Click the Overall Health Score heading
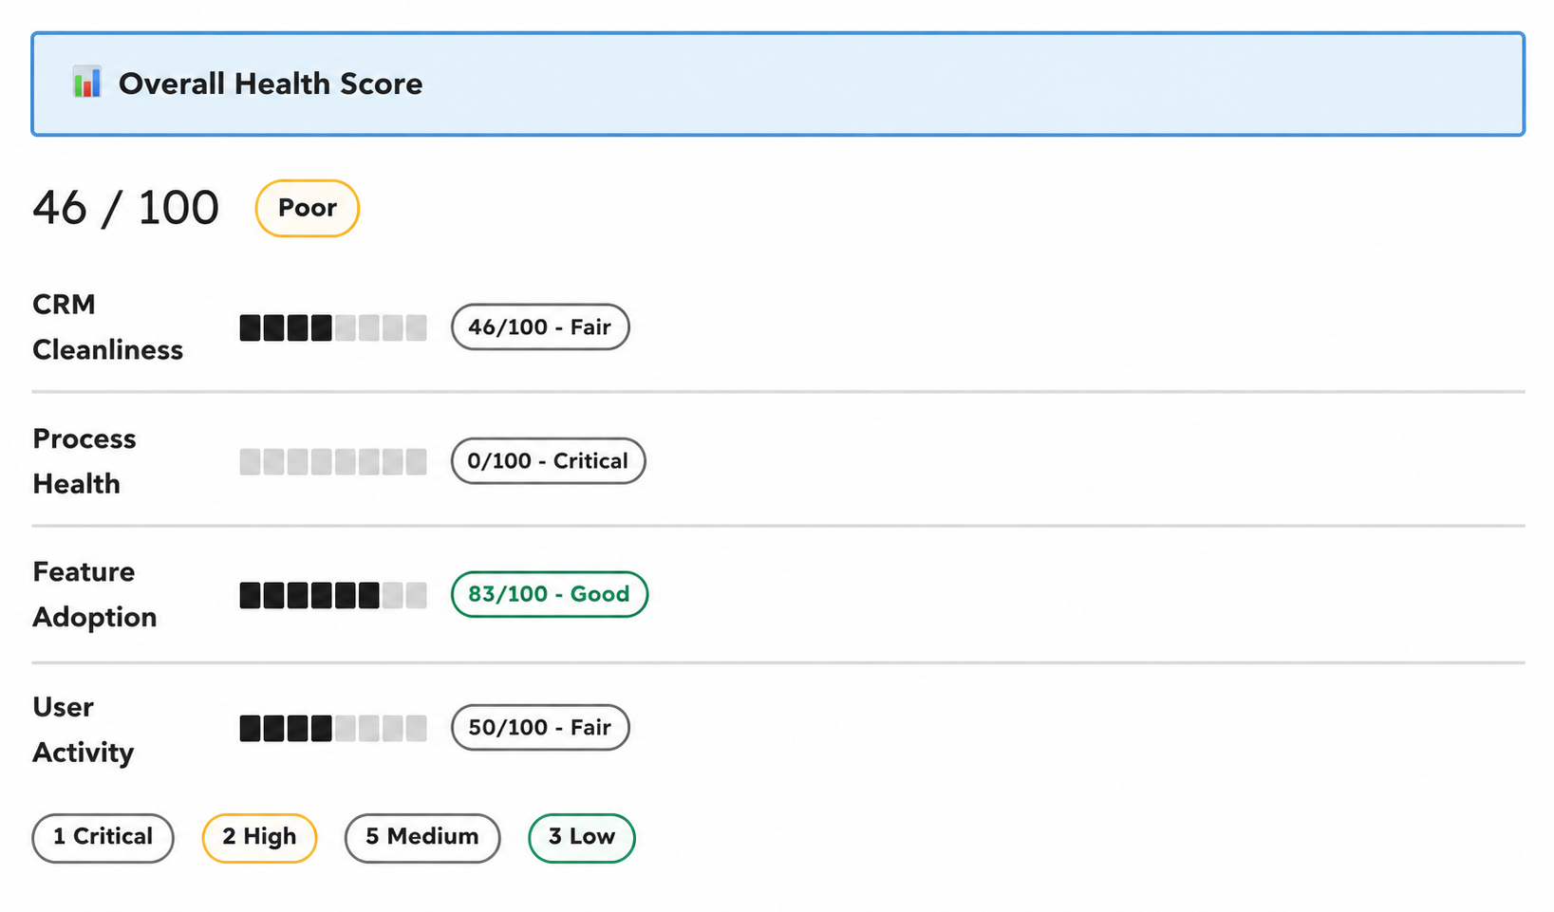The image size is (1554, 912). coord(271,84)
